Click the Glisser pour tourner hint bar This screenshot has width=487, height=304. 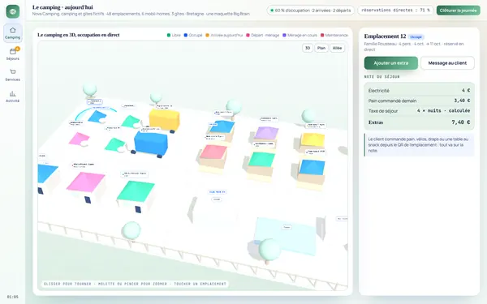(135, 284)
